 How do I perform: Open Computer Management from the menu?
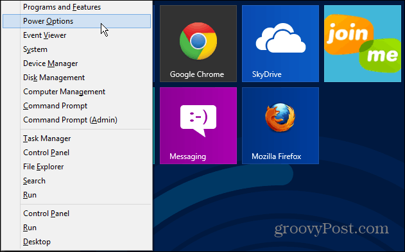click(76, 92)
